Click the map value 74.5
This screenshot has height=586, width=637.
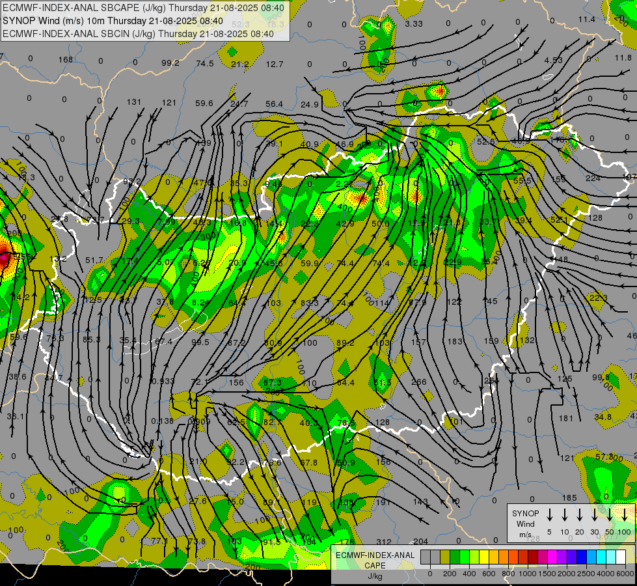click(x=205, y=63)
